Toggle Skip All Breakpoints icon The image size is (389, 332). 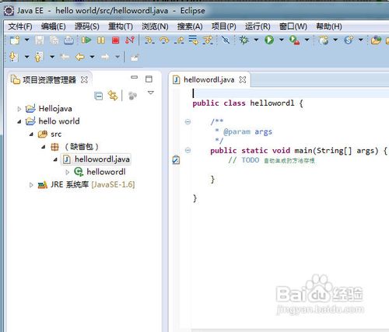pos(226,40)
